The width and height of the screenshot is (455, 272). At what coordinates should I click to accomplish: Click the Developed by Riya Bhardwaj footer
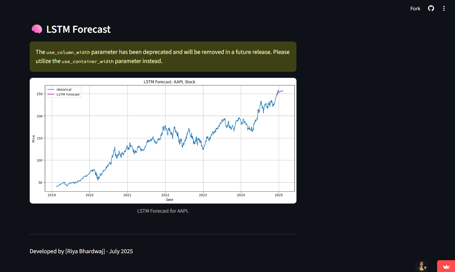point(81,251)
